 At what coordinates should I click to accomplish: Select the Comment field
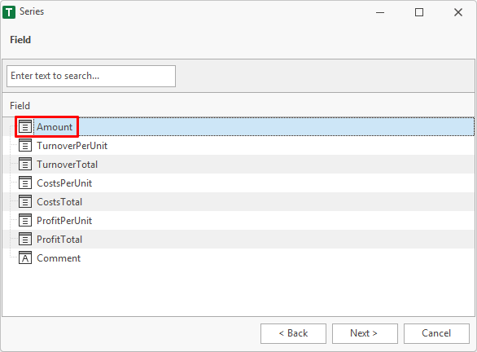coord(238,258)
